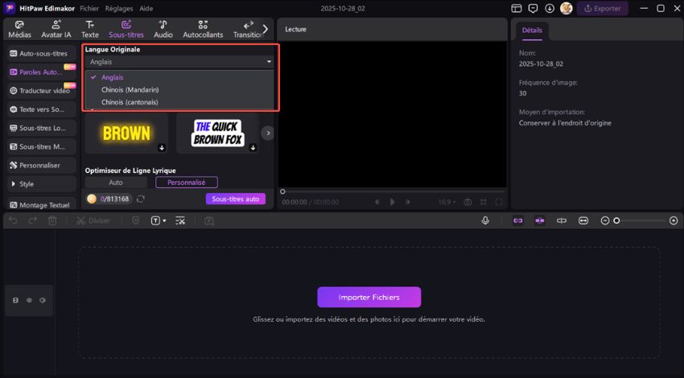
Task: Open the Fichier menu
Action: coord(89,8)
